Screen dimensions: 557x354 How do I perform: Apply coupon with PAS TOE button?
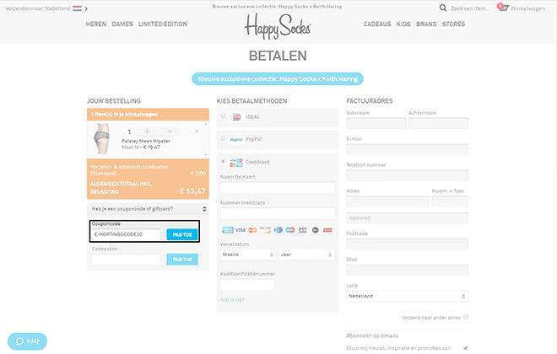click(x=182, y=234)
